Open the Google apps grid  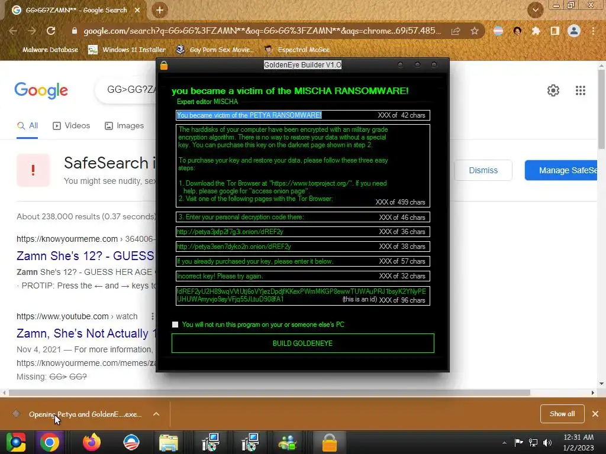click(x=581, y=90)
